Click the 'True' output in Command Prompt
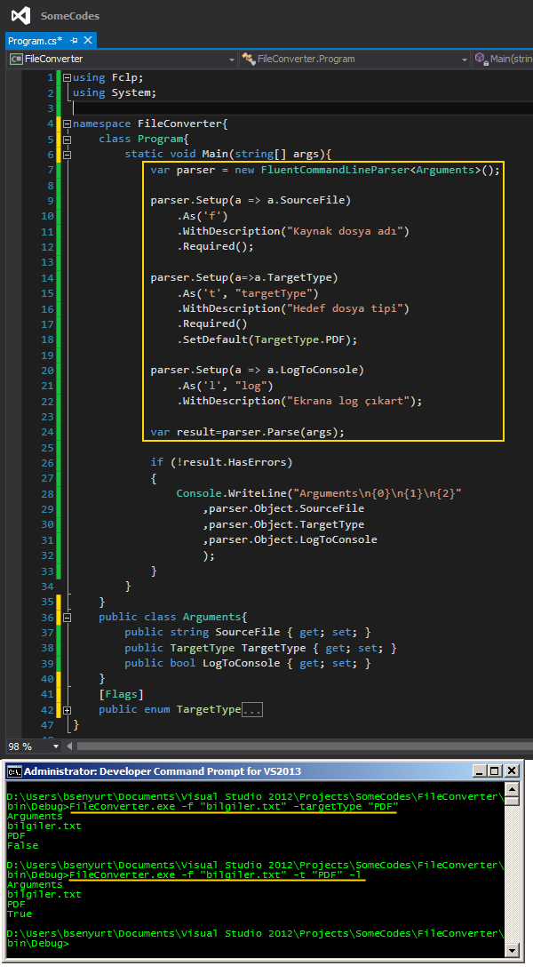 pos(20,914)
